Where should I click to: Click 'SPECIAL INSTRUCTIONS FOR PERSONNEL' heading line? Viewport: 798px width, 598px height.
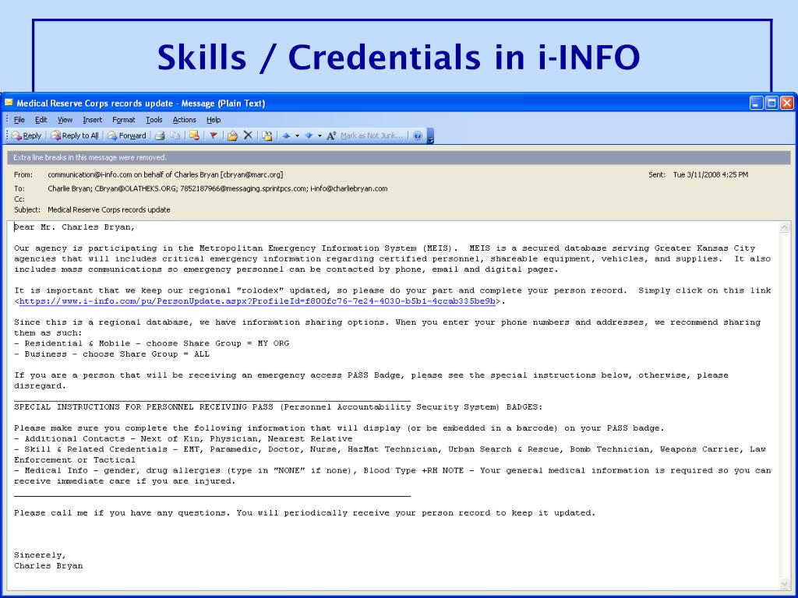tap(278, 406)
